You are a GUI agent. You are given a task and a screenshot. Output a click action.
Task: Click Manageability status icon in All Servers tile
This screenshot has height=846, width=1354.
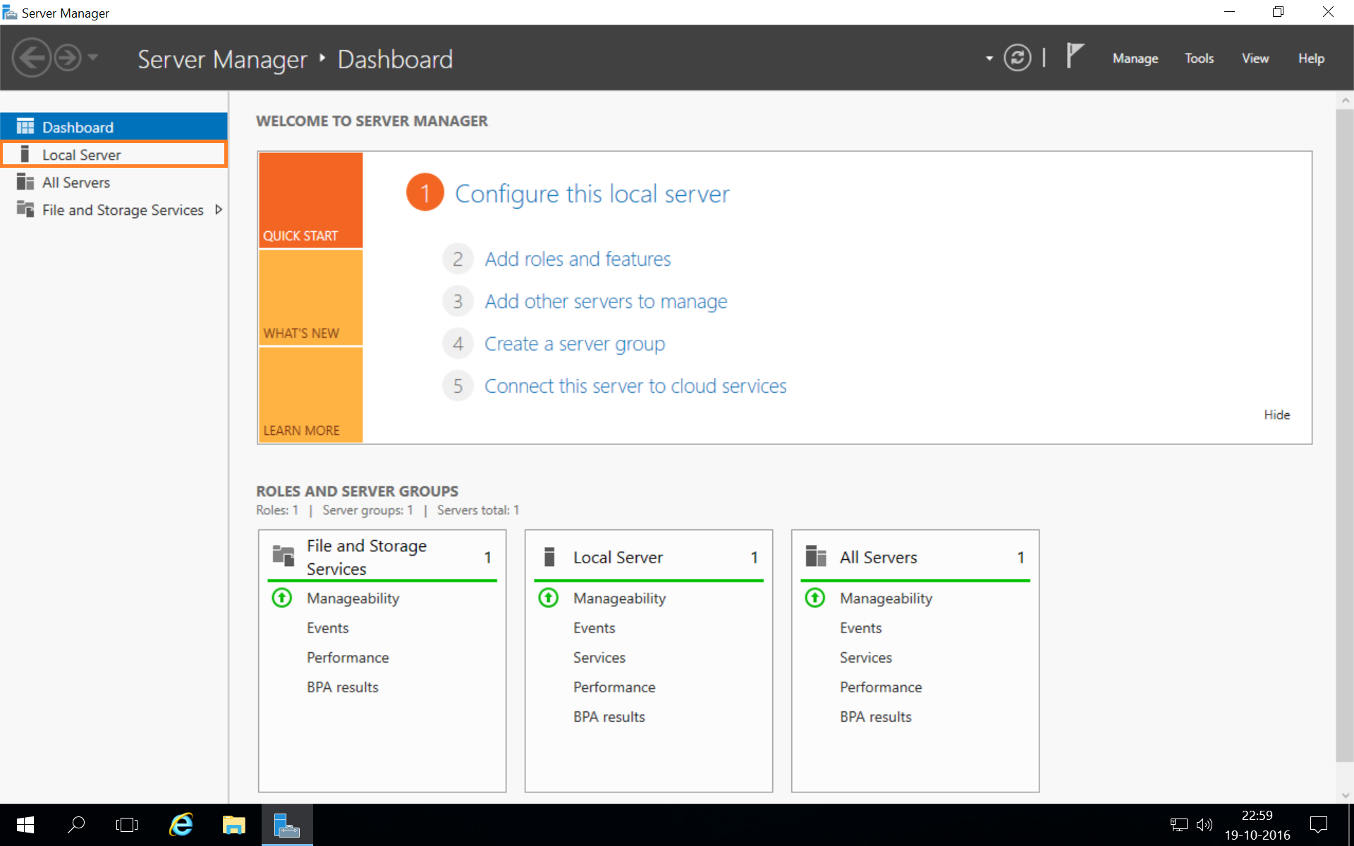(x=815, y=598)
